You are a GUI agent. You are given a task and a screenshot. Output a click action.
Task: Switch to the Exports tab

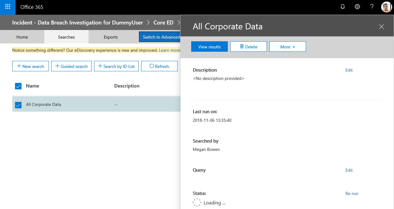tap(111, 37)
